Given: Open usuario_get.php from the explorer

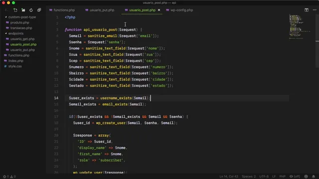Looking at the screenshot, I should point(22,39).
